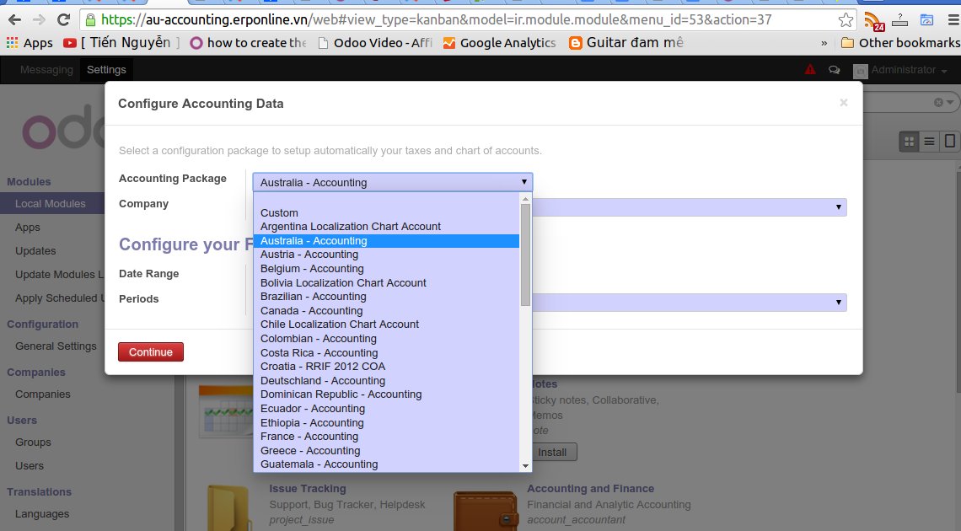Open the conversations chat icon
The image size is (961, 531).
[835, 70]
